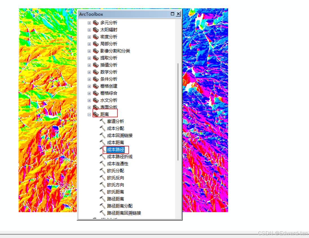
Task: Click the 多元分析 toolset icon
Action: pyautogui.click(x=96, y=23)
